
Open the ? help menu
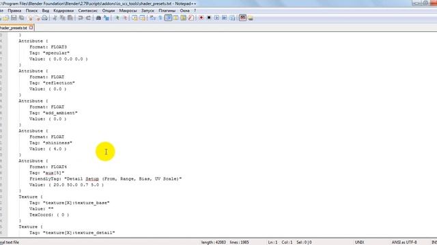tap(195, 11)
